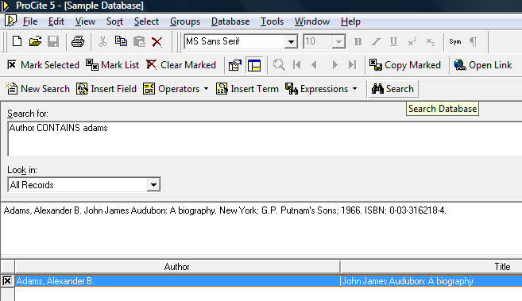Screen dimensions: 522x301
Task: Click Open Link button
Action: coord(483,65)
